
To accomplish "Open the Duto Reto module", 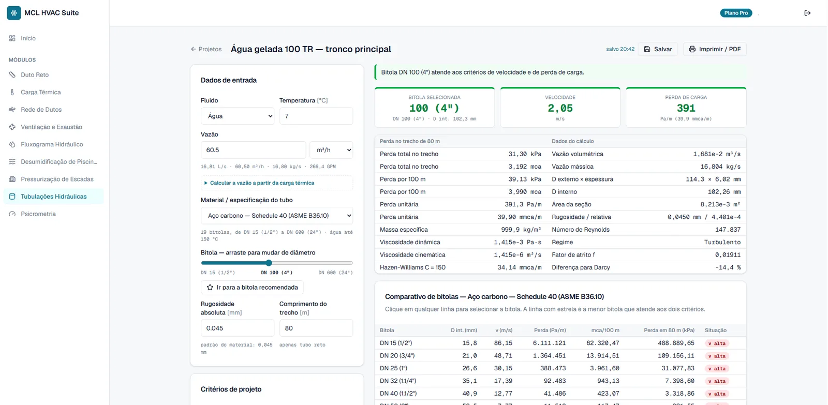I will coord(54,75).
